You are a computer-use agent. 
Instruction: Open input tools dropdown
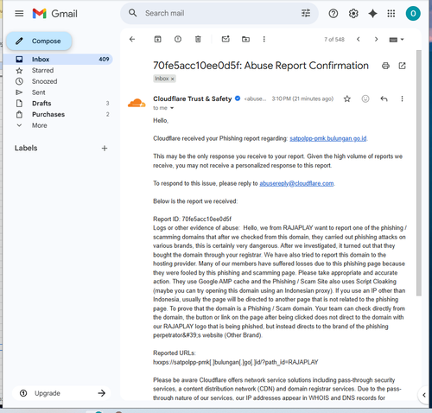tap(397, 40)
